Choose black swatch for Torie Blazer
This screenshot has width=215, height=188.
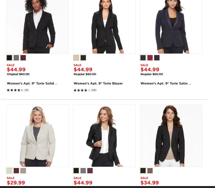[x=83, y=58]
